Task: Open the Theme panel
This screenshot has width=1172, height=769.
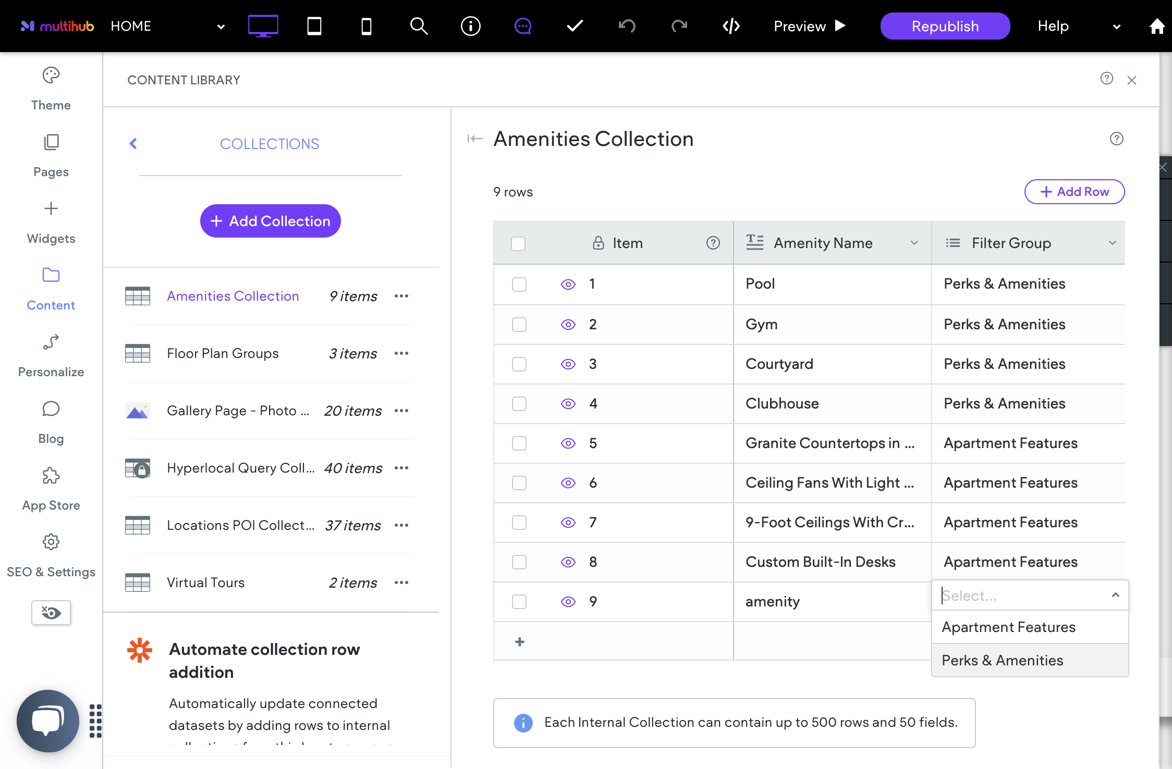Action: click(x=51, y=89)
